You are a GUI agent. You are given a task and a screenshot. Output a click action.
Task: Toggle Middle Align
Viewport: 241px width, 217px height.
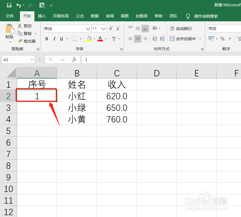point(138,28)
